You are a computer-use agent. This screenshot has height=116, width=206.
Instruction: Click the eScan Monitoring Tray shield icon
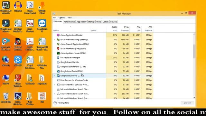58,49
